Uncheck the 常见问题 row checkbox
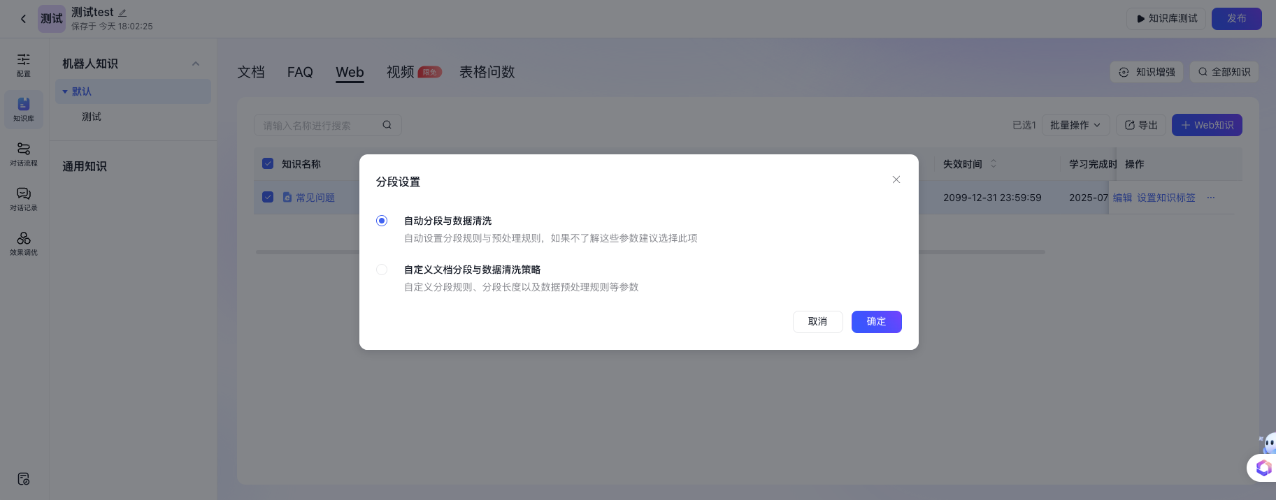The height and width of the screenshot is (500, 1276). (268, 197)
